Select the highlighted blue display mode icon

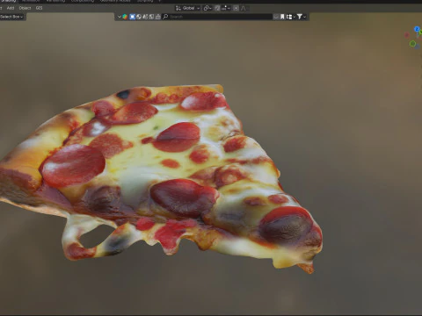132,17
